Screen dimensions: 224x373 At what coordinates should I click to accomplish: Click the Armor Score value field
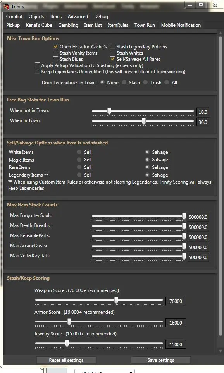(176, 323)
